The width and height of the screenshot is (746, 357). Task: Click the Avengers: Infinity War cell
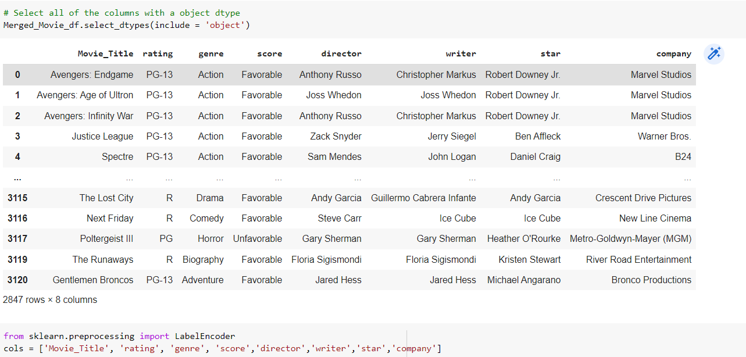tap(89, 116)
